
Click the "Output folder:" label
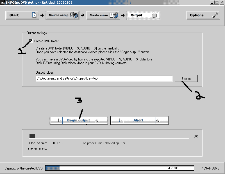coord(45,73)
